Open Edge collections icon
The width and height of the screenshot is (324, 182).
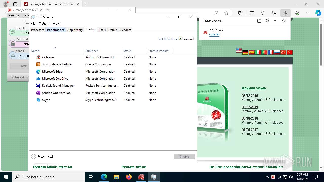(274, 13)
